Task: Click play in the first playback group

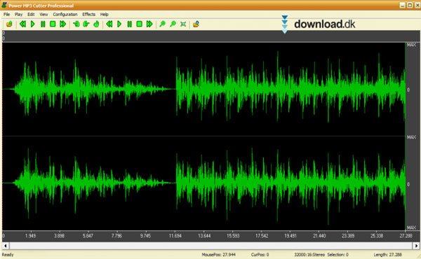Action: 33,24
